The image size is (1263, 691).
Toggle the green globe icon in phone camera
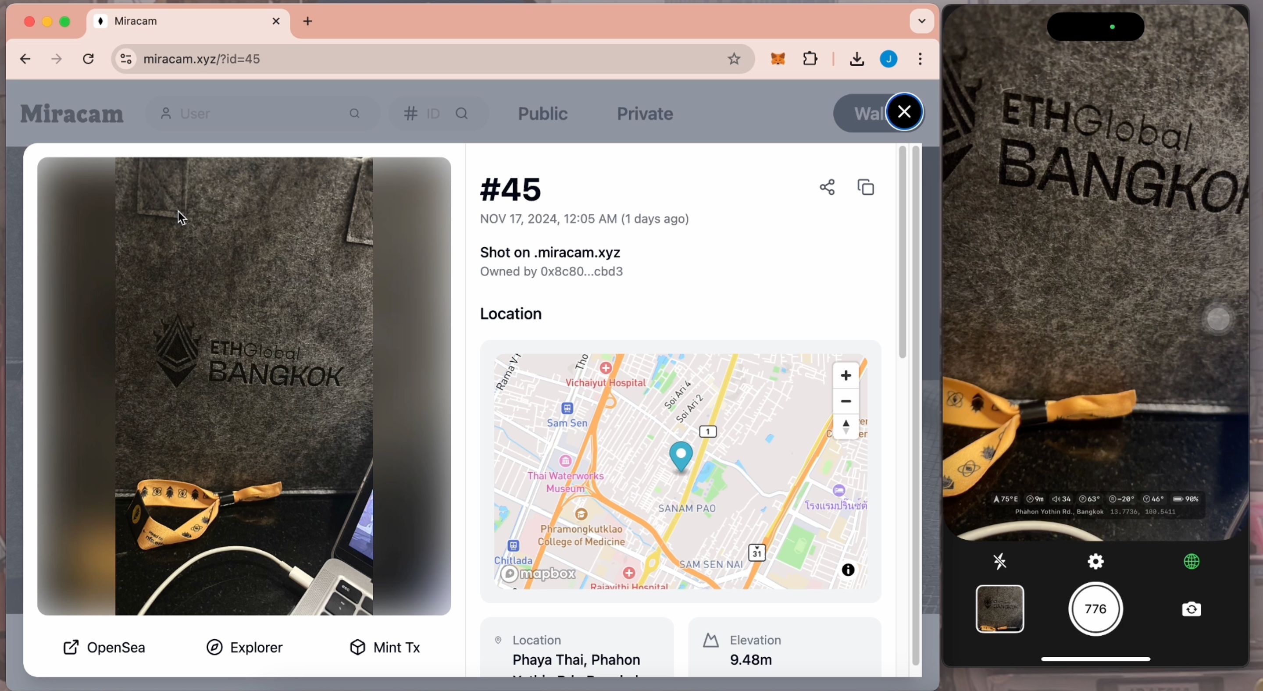pyautogui.click(x=1192, y=561)
